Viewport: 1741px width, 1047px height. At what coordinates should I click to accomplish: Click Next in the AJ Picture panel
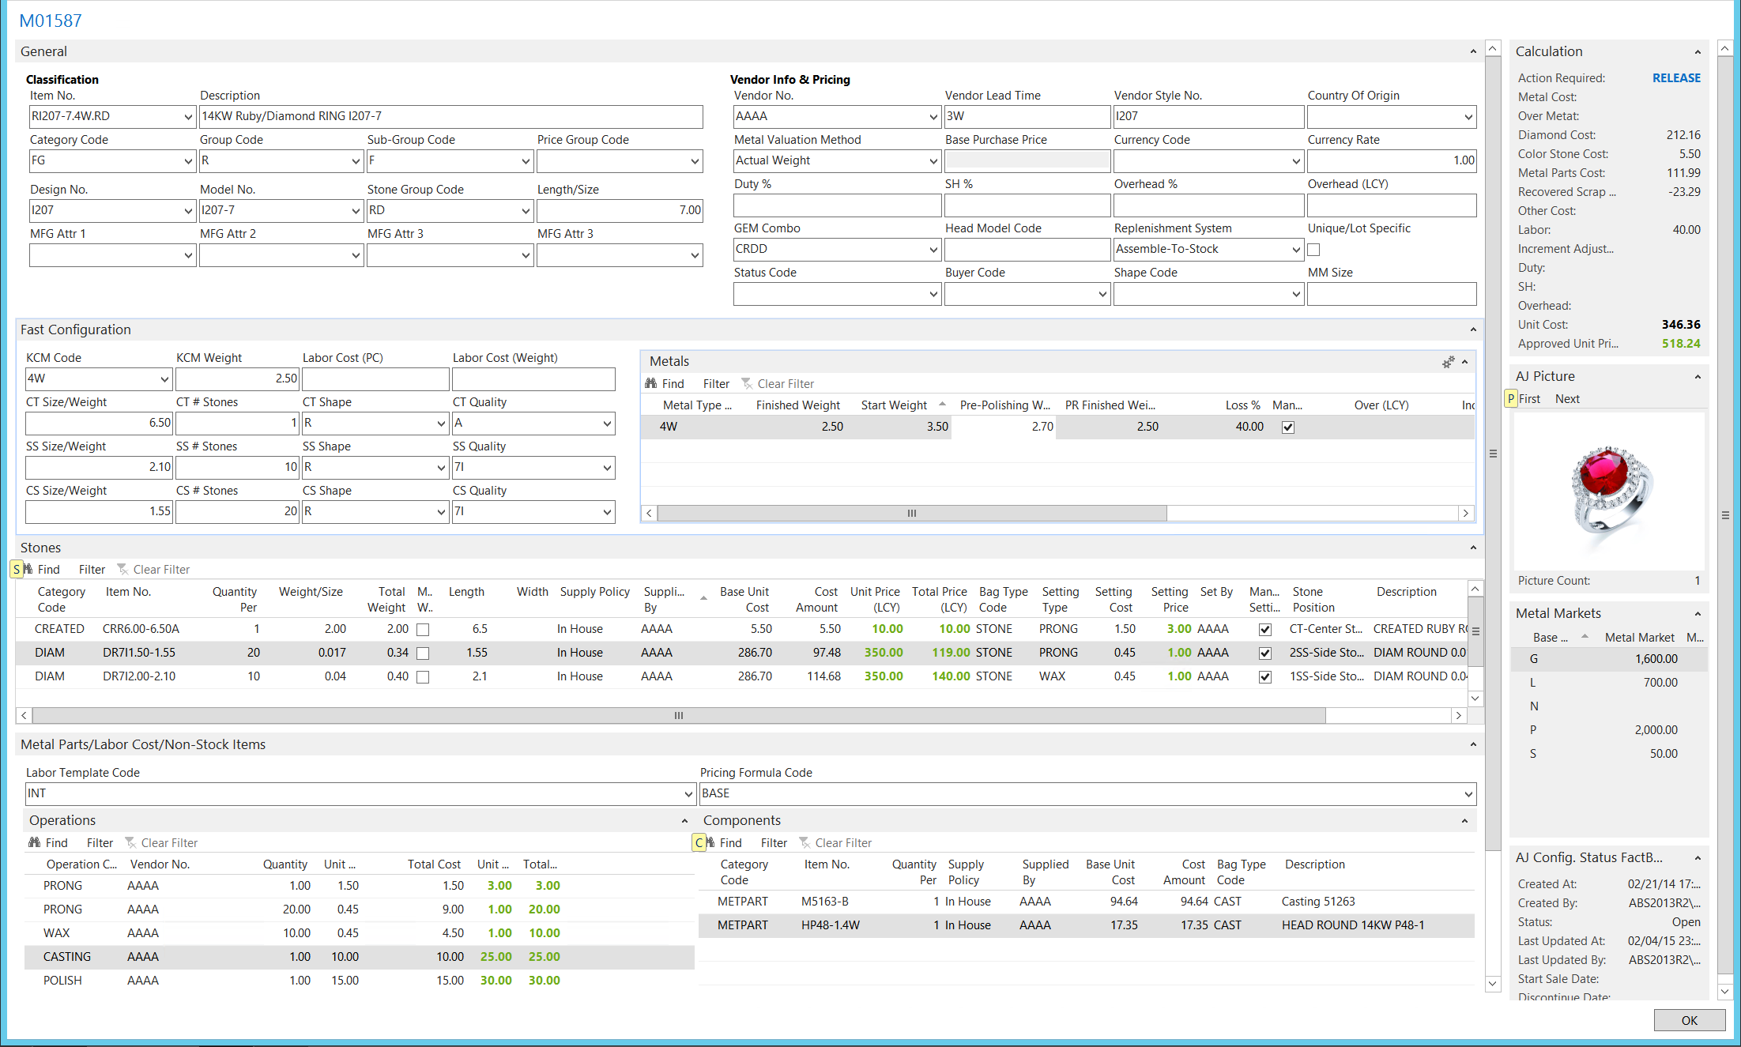[1566, 399]
